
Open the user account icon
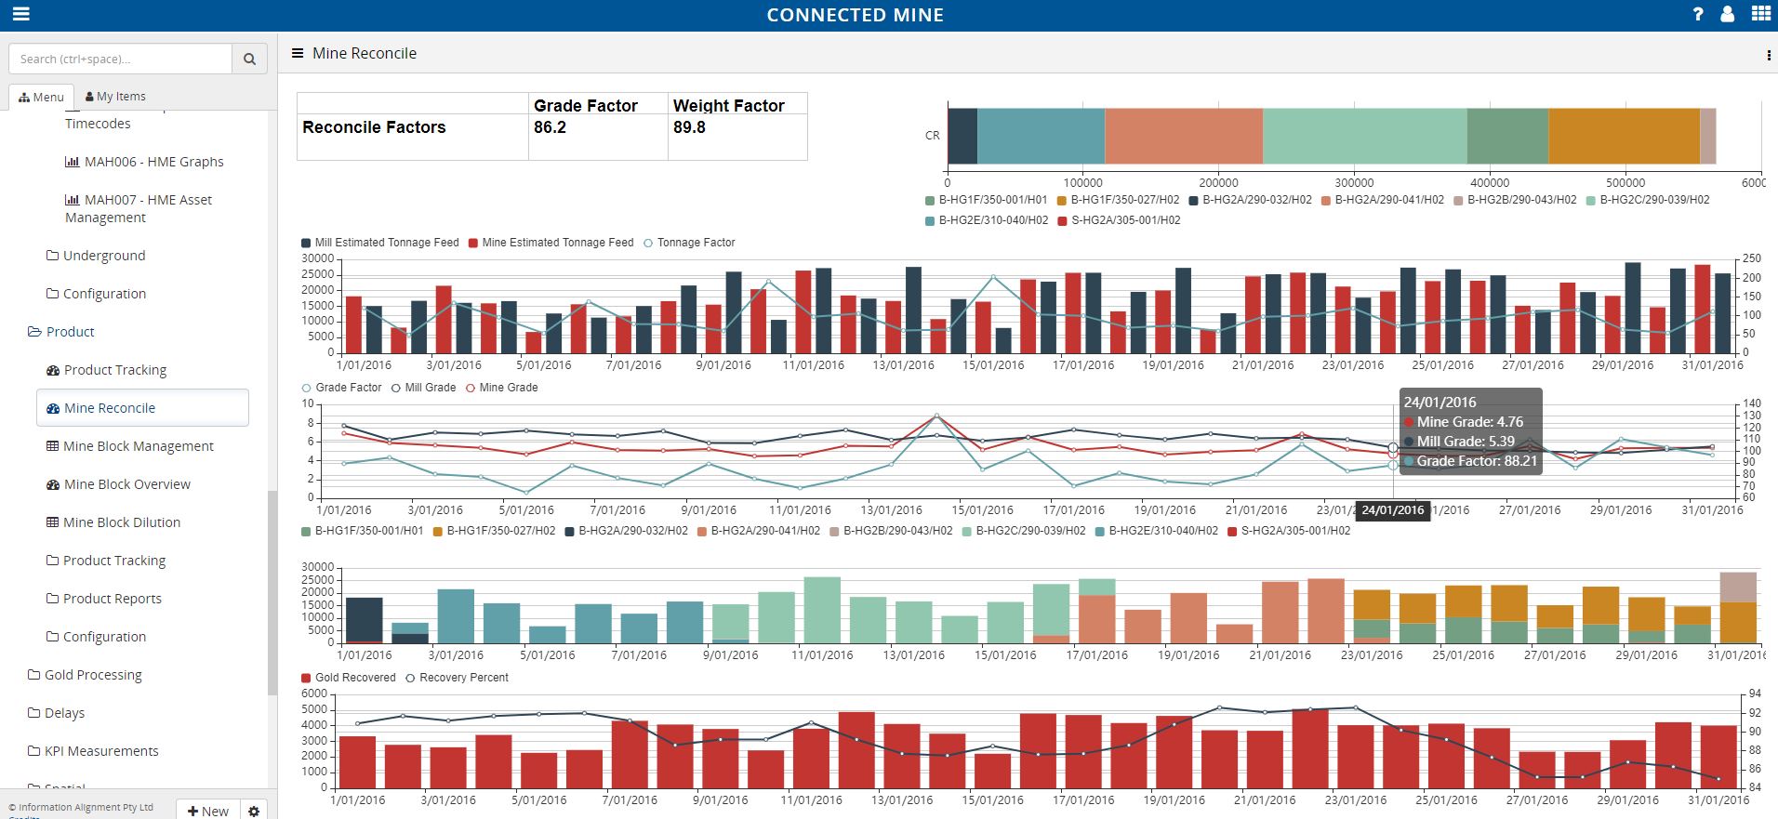(1727, 14)
